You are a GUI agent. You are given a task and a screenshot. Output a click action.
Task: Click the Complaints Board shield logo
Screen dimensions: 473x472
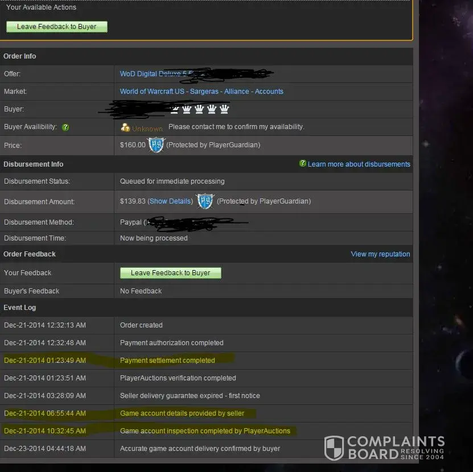334,448
